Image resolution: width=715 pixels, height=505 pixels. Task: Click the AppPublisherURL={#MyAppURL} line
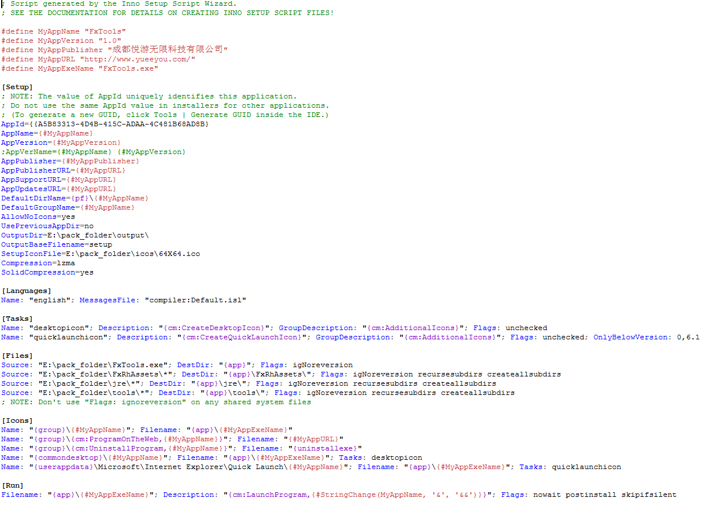(64, 170)
